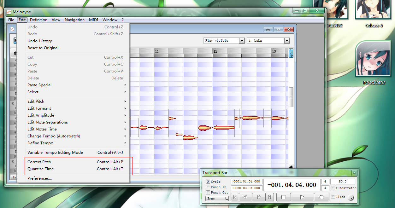
Task: Start recording with the Record button
Action: pyautogui.click(x=321, y=197)
